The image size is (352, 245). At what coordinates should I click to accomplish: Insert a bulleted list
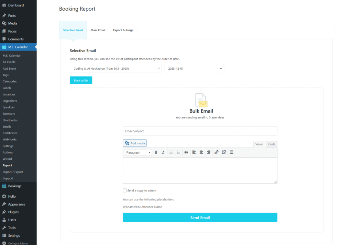click(171, 152)
